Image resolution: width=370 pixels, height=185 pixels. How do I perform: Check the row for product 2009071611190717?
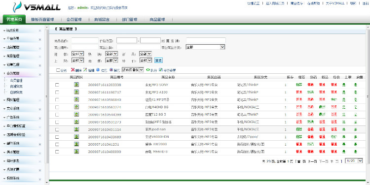[x=57, y=92]
